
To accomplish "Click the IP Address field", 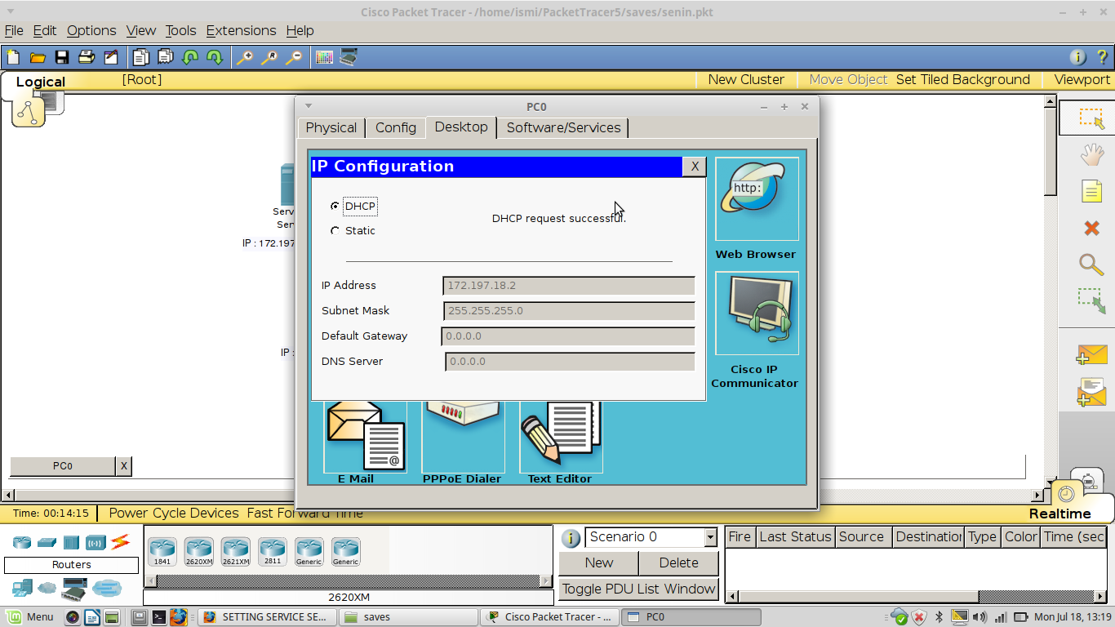I will [x=569, y=286].
